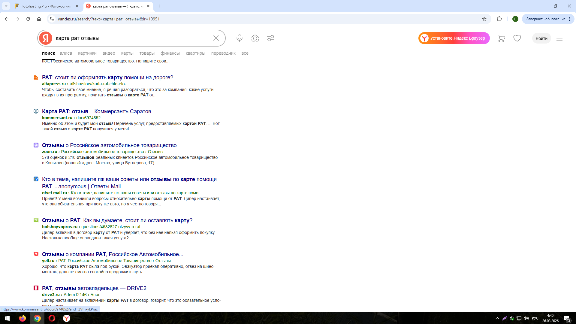Open volume control in system tray

526,318
